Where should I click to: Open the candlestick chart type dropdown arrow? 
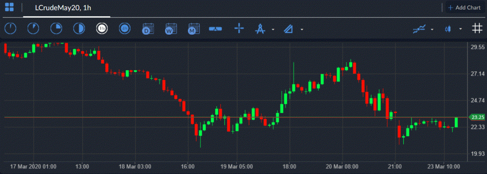pyautogui.click(x=460, y=29)
